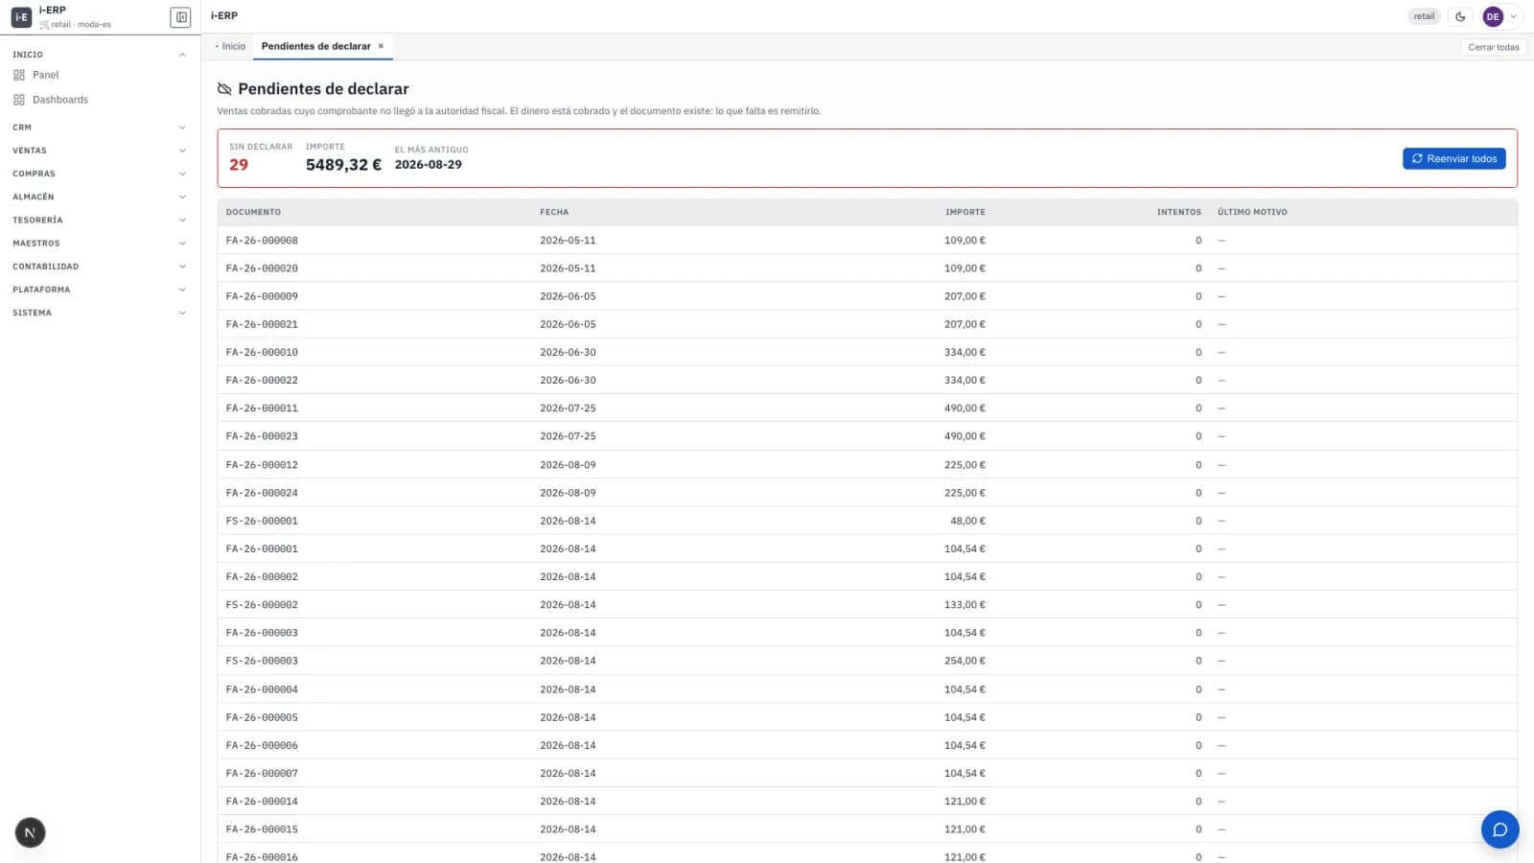The height and width of the screenshot is (863, 1534).
Task: Expand the CONTABILIDAD sidebar section
Action: pos(100,267)
